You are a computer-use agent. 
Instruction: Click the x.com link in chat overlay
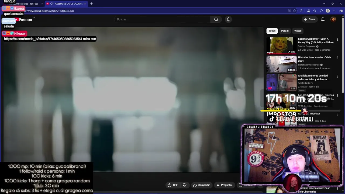(43, 39)
